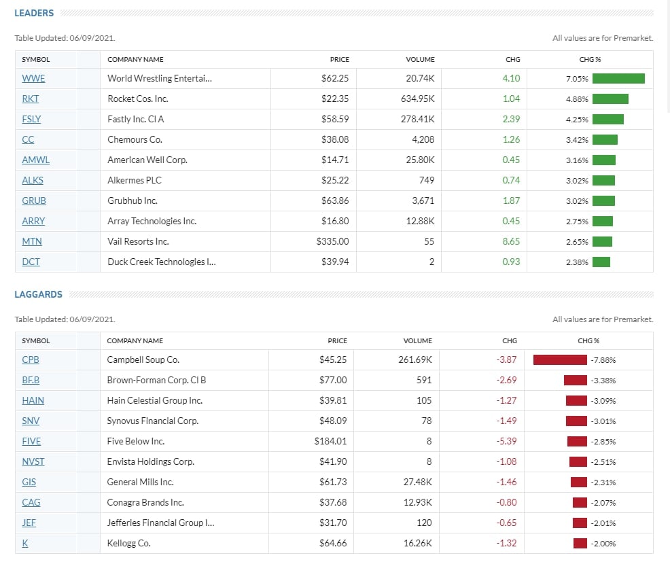
Task: Click the green bar for WWE's 7.05% change
Action: pyautogui.click(x=618, y=78)
